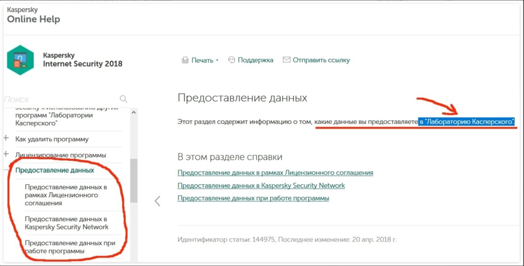
Task: Click the envelope icon for Отправить ссылку
Action: (x=286, y=60)
